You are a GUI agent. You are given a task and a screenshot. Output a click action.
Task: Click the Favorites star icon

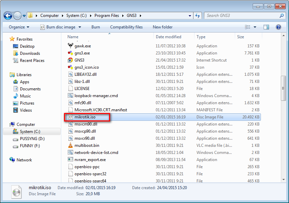point(12,39)
